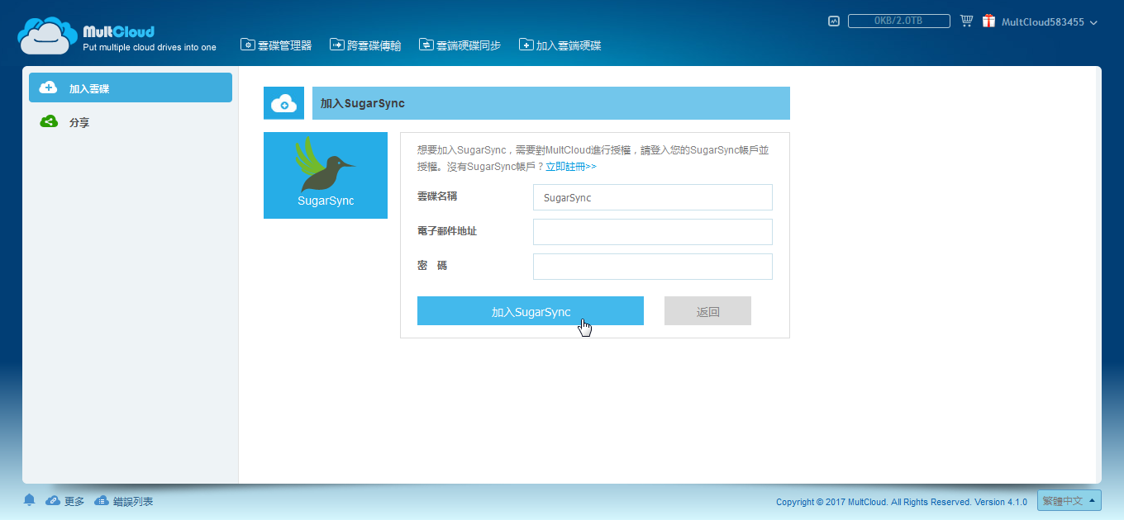Focus the 密碼 input field
The image size is (1124, 520).
pos(653,267)
